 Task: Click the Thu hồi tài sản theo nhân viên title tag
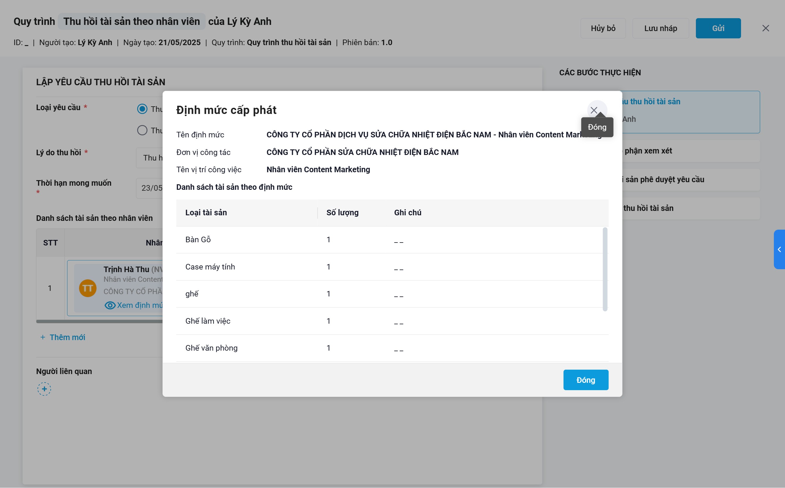[x=131, y=21]
